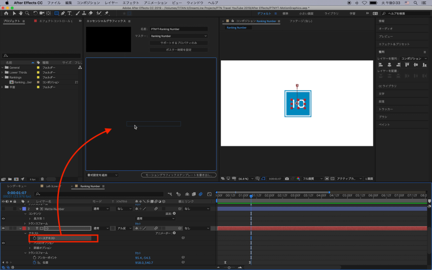Screen dimensions: 432x270
Task: Click the サポートするプロパティのみ button
Action: click(x=179, y=43)
